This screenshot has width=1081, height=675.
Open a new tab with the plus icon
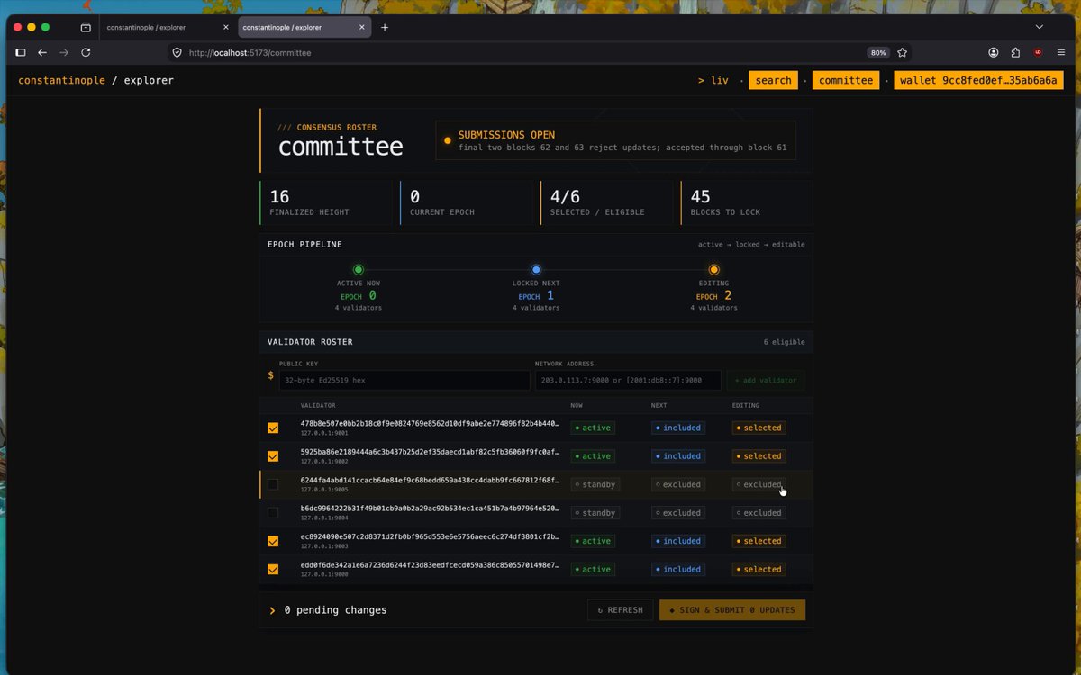point(385,27)
